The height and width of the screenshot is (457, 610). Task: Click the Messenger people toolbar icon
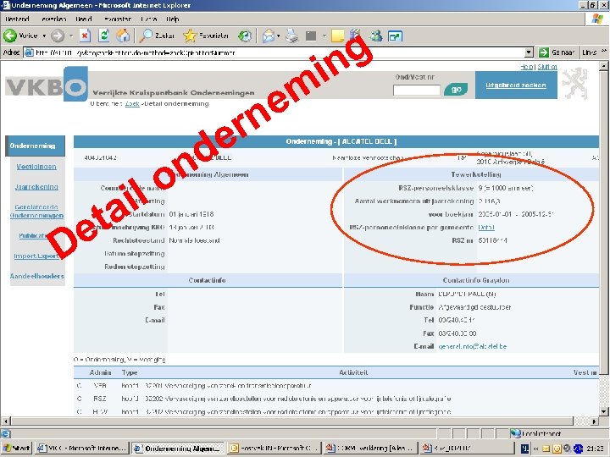[x=376, y=36]
